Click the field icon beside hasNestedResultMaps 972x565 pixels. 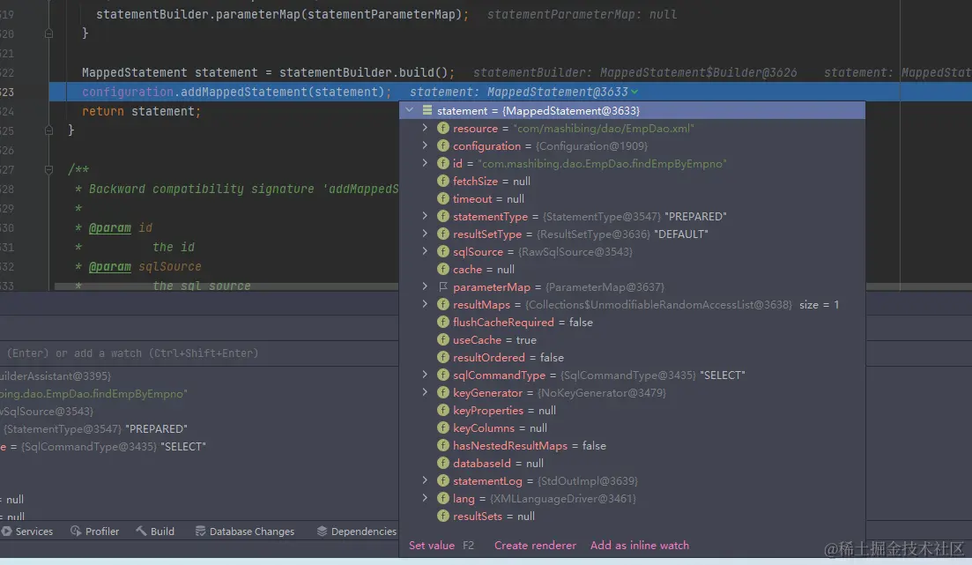point(442,445)
